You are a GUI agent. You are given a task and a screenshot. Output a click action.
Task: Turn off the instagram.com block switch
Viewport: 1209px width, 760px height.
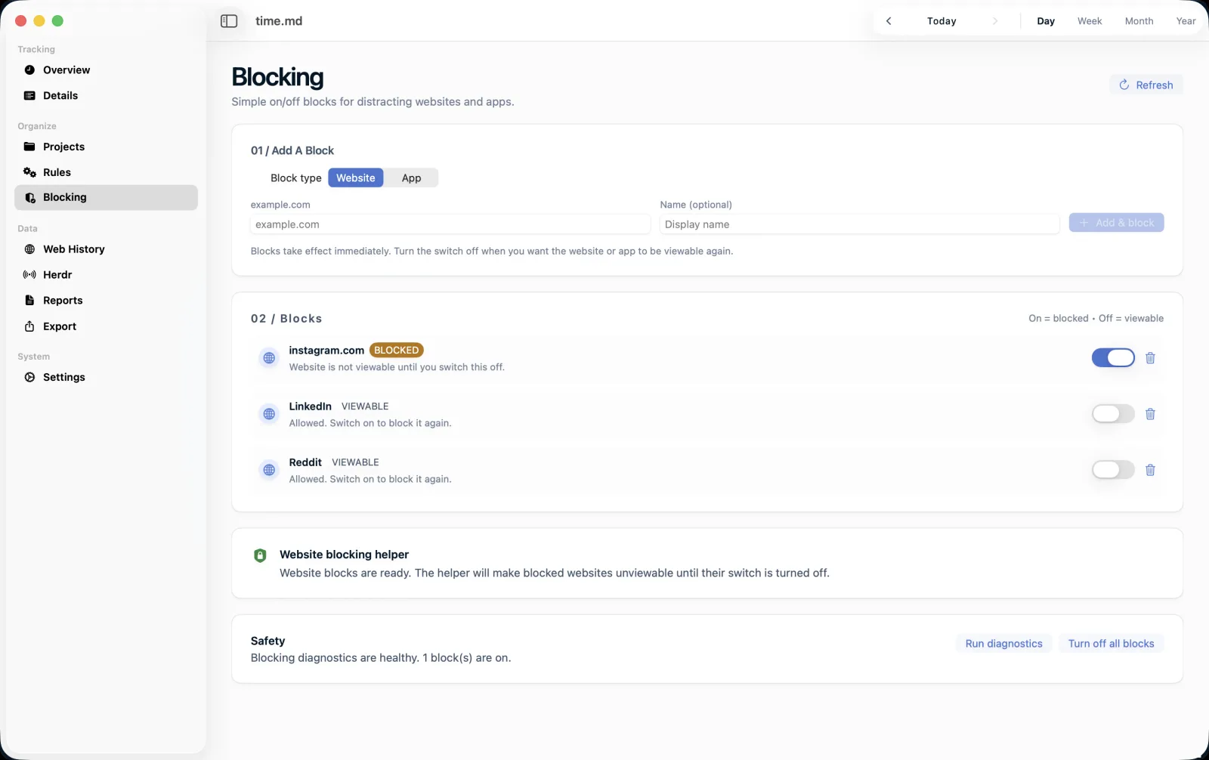click(x=1113, y=358)
